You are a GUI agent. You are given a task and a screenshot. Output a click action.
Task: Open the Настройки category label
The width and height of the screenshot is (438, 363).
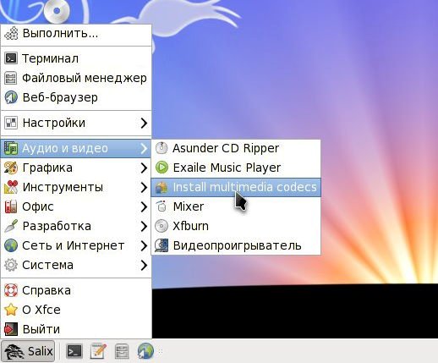pyautogui.click(x=54, y=123)
